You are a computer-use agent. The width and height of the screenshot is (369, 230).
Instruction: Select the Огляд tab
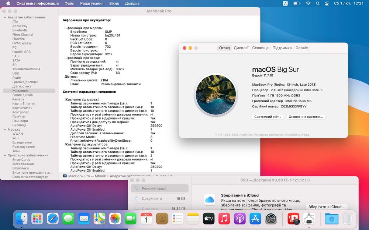(224, 48)
